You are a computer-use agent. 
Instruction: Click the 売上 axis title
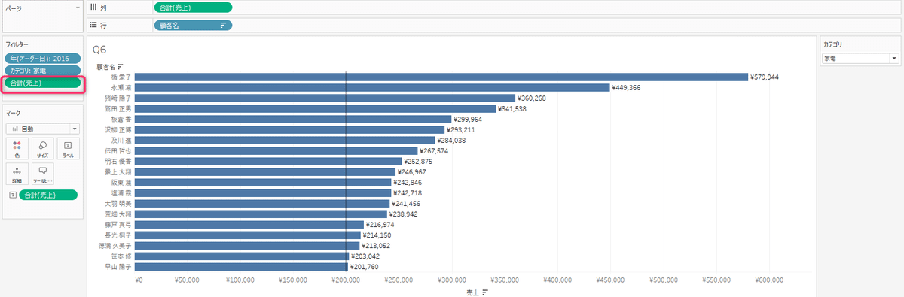click(x=473, y=292)
